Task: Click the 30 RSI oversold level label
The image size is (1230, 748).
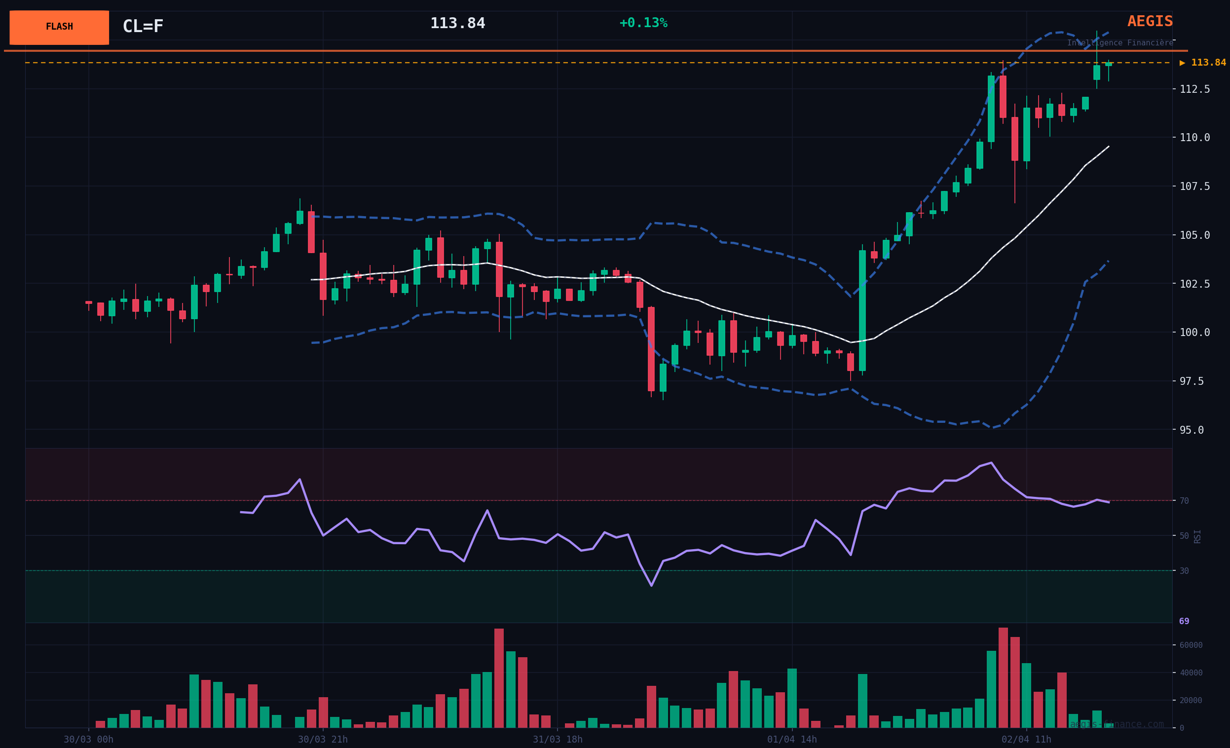Action: [x=1184, y=571]
